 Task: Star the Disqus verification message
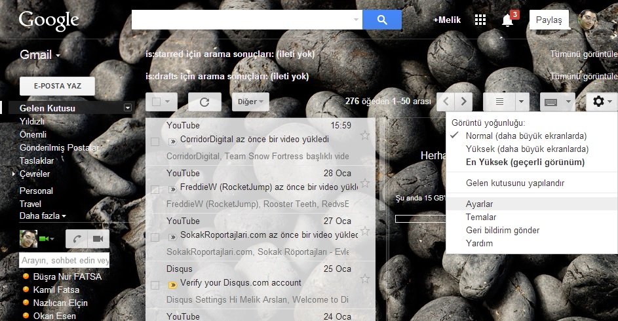[365, 279]
